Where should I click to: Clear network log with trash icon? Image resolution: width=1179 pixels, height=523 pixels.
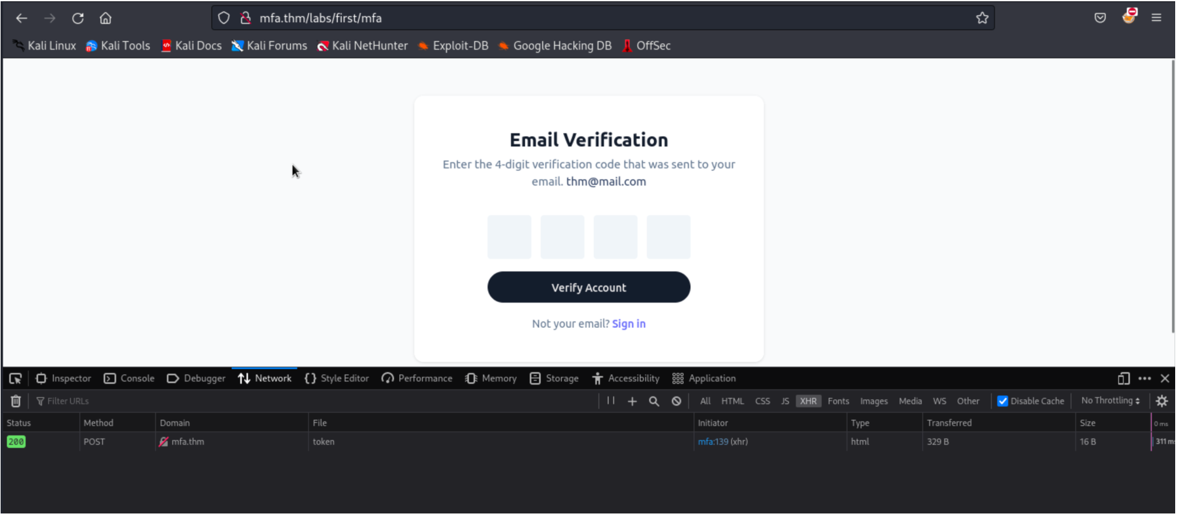pos(16,402)
